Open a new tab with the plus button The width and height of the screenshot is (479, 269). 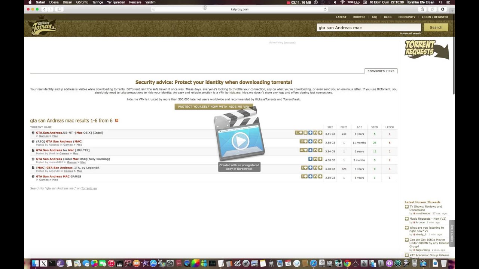pyautogui.click(x=452, y=10)
